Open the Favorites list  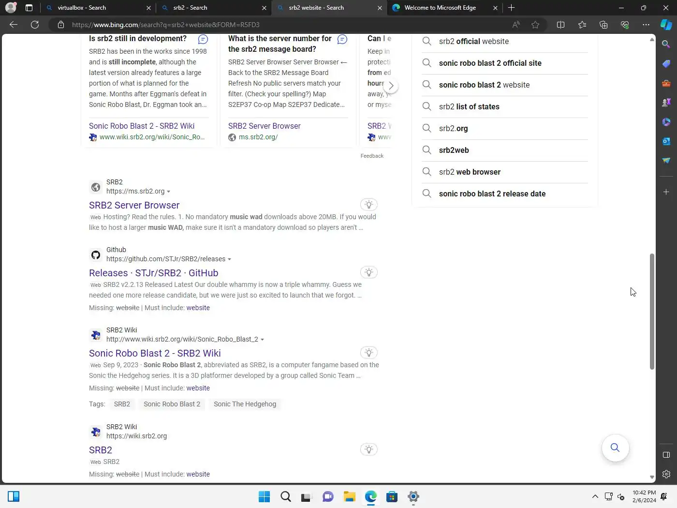(x=582, y=25)
